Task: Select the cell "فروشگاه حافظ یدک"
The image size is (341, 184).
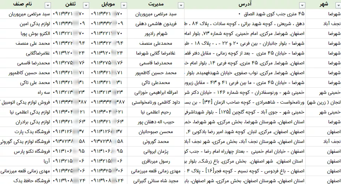Action: (x=25, y=180)
